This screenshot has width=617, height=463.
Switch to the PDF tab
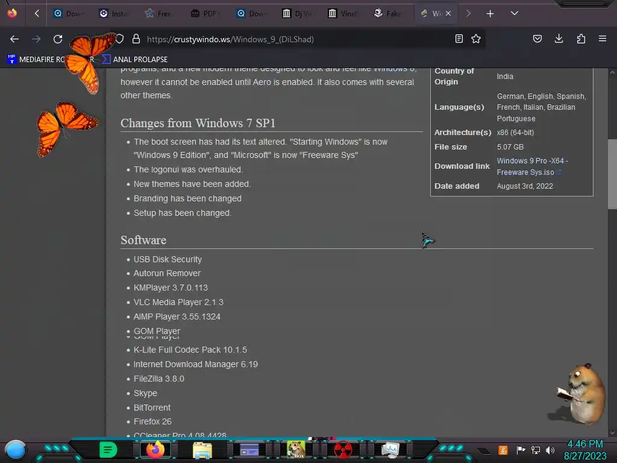coord(205,13)
